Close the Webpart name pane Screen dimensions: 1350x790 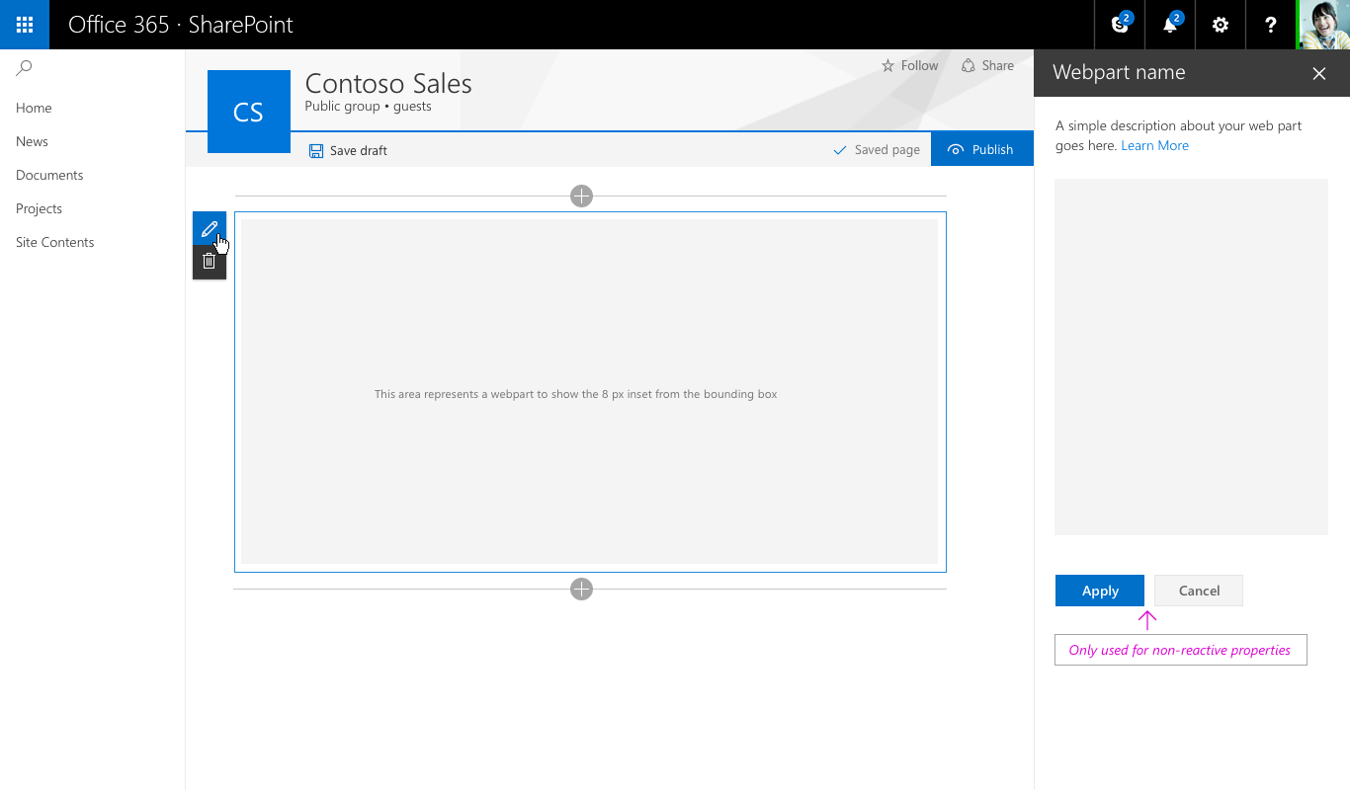click(x=1319, y=73)
